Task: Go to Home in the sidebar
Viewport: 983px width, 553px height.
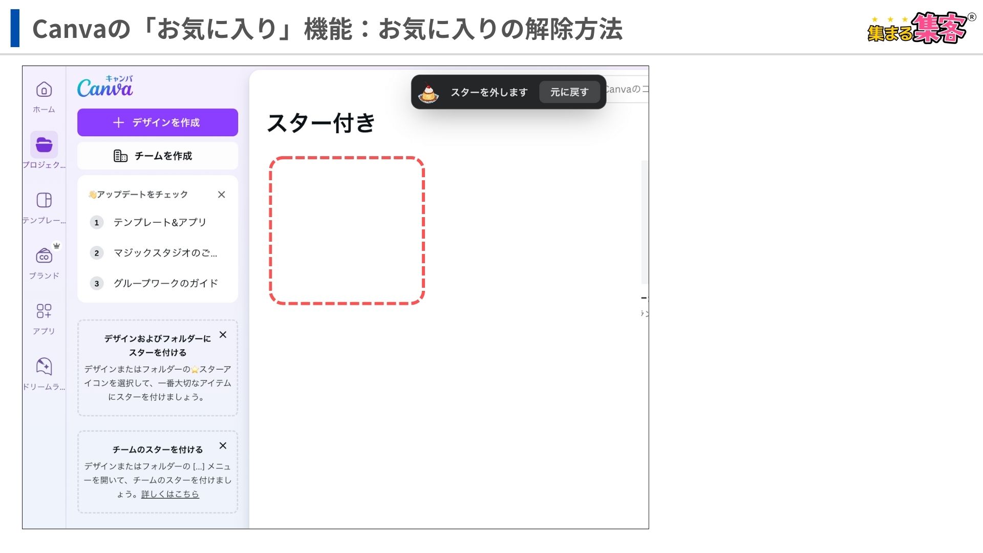Action: pyautogui.click(x=44, y=96)
